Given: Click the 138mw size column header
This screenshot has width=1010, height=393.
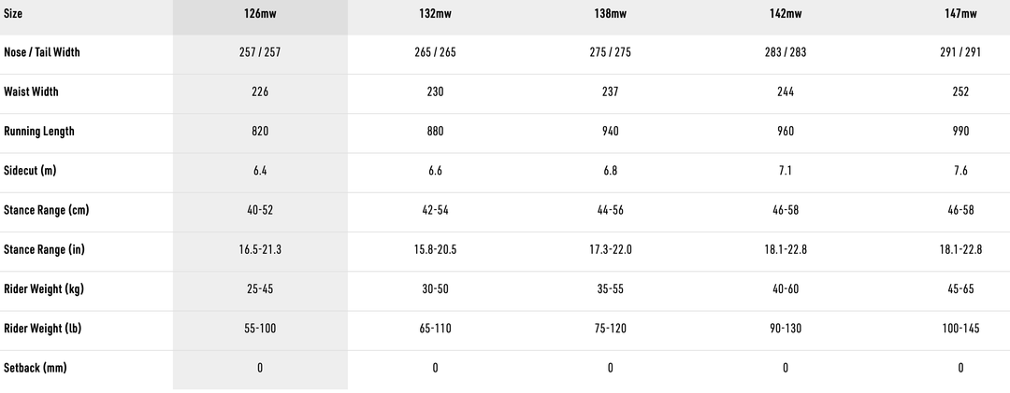Looking at the screenshot, I should coord(610,14).
